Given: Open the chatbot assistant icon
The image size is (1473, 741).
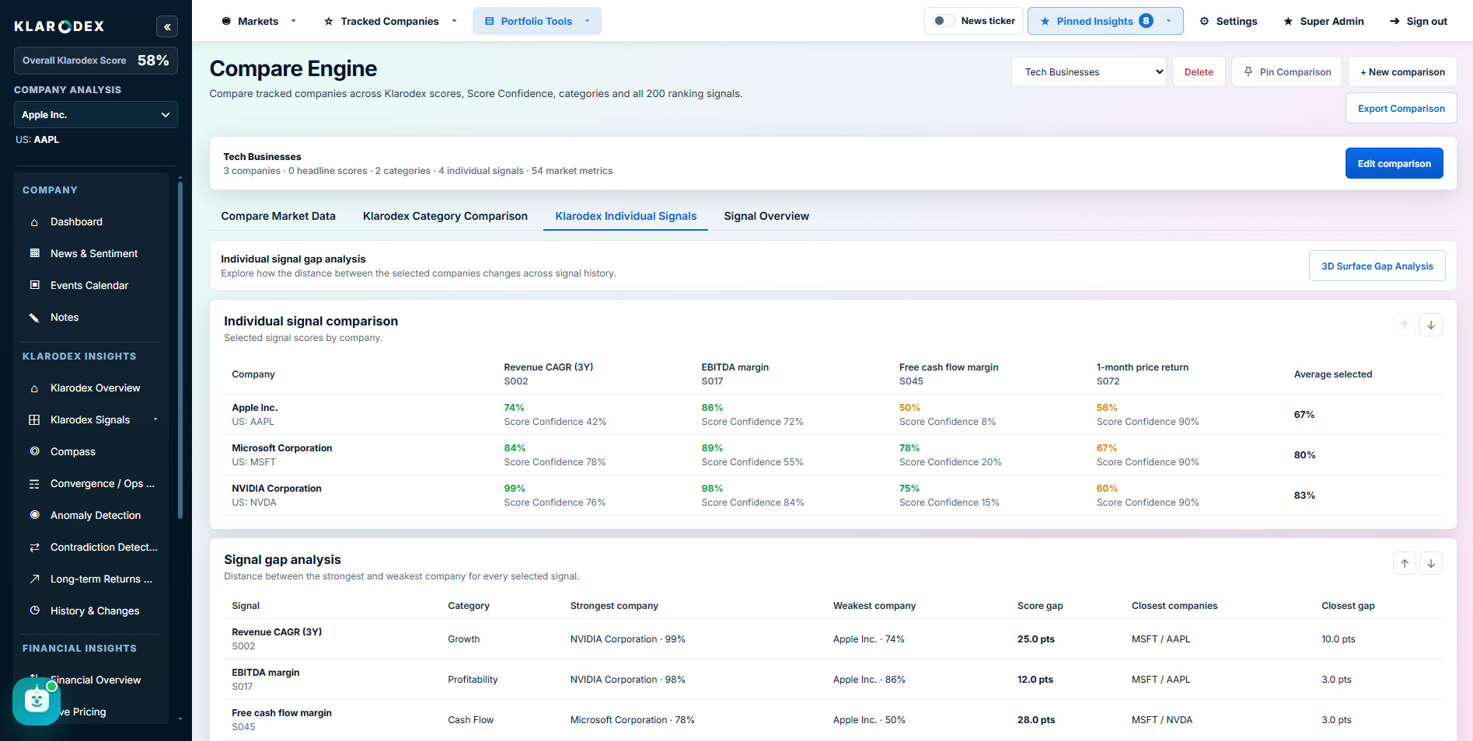Looking at the screenshot, I should click(37, 701).
